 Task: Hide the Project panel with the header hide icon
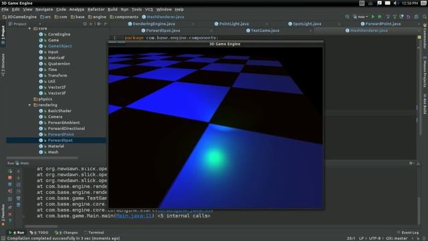coord(106,24)
